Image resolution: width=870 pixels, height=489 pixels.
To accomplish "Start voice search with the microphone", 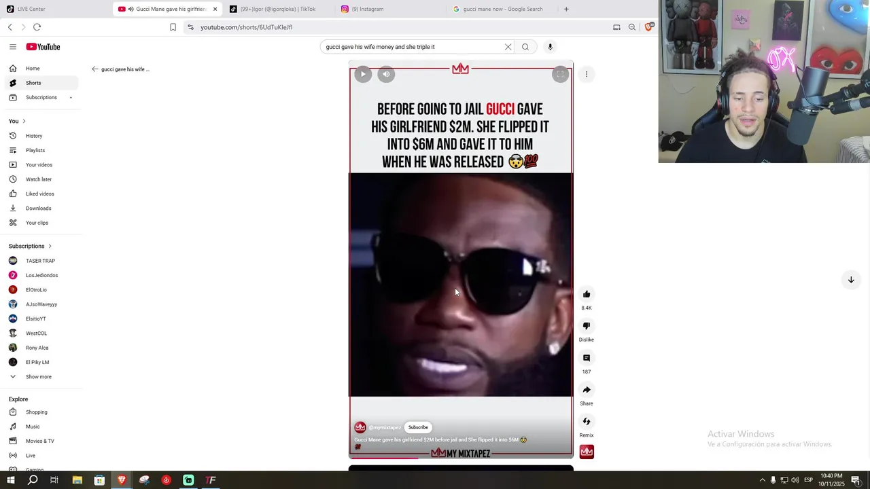I will (x=550, y=47).
